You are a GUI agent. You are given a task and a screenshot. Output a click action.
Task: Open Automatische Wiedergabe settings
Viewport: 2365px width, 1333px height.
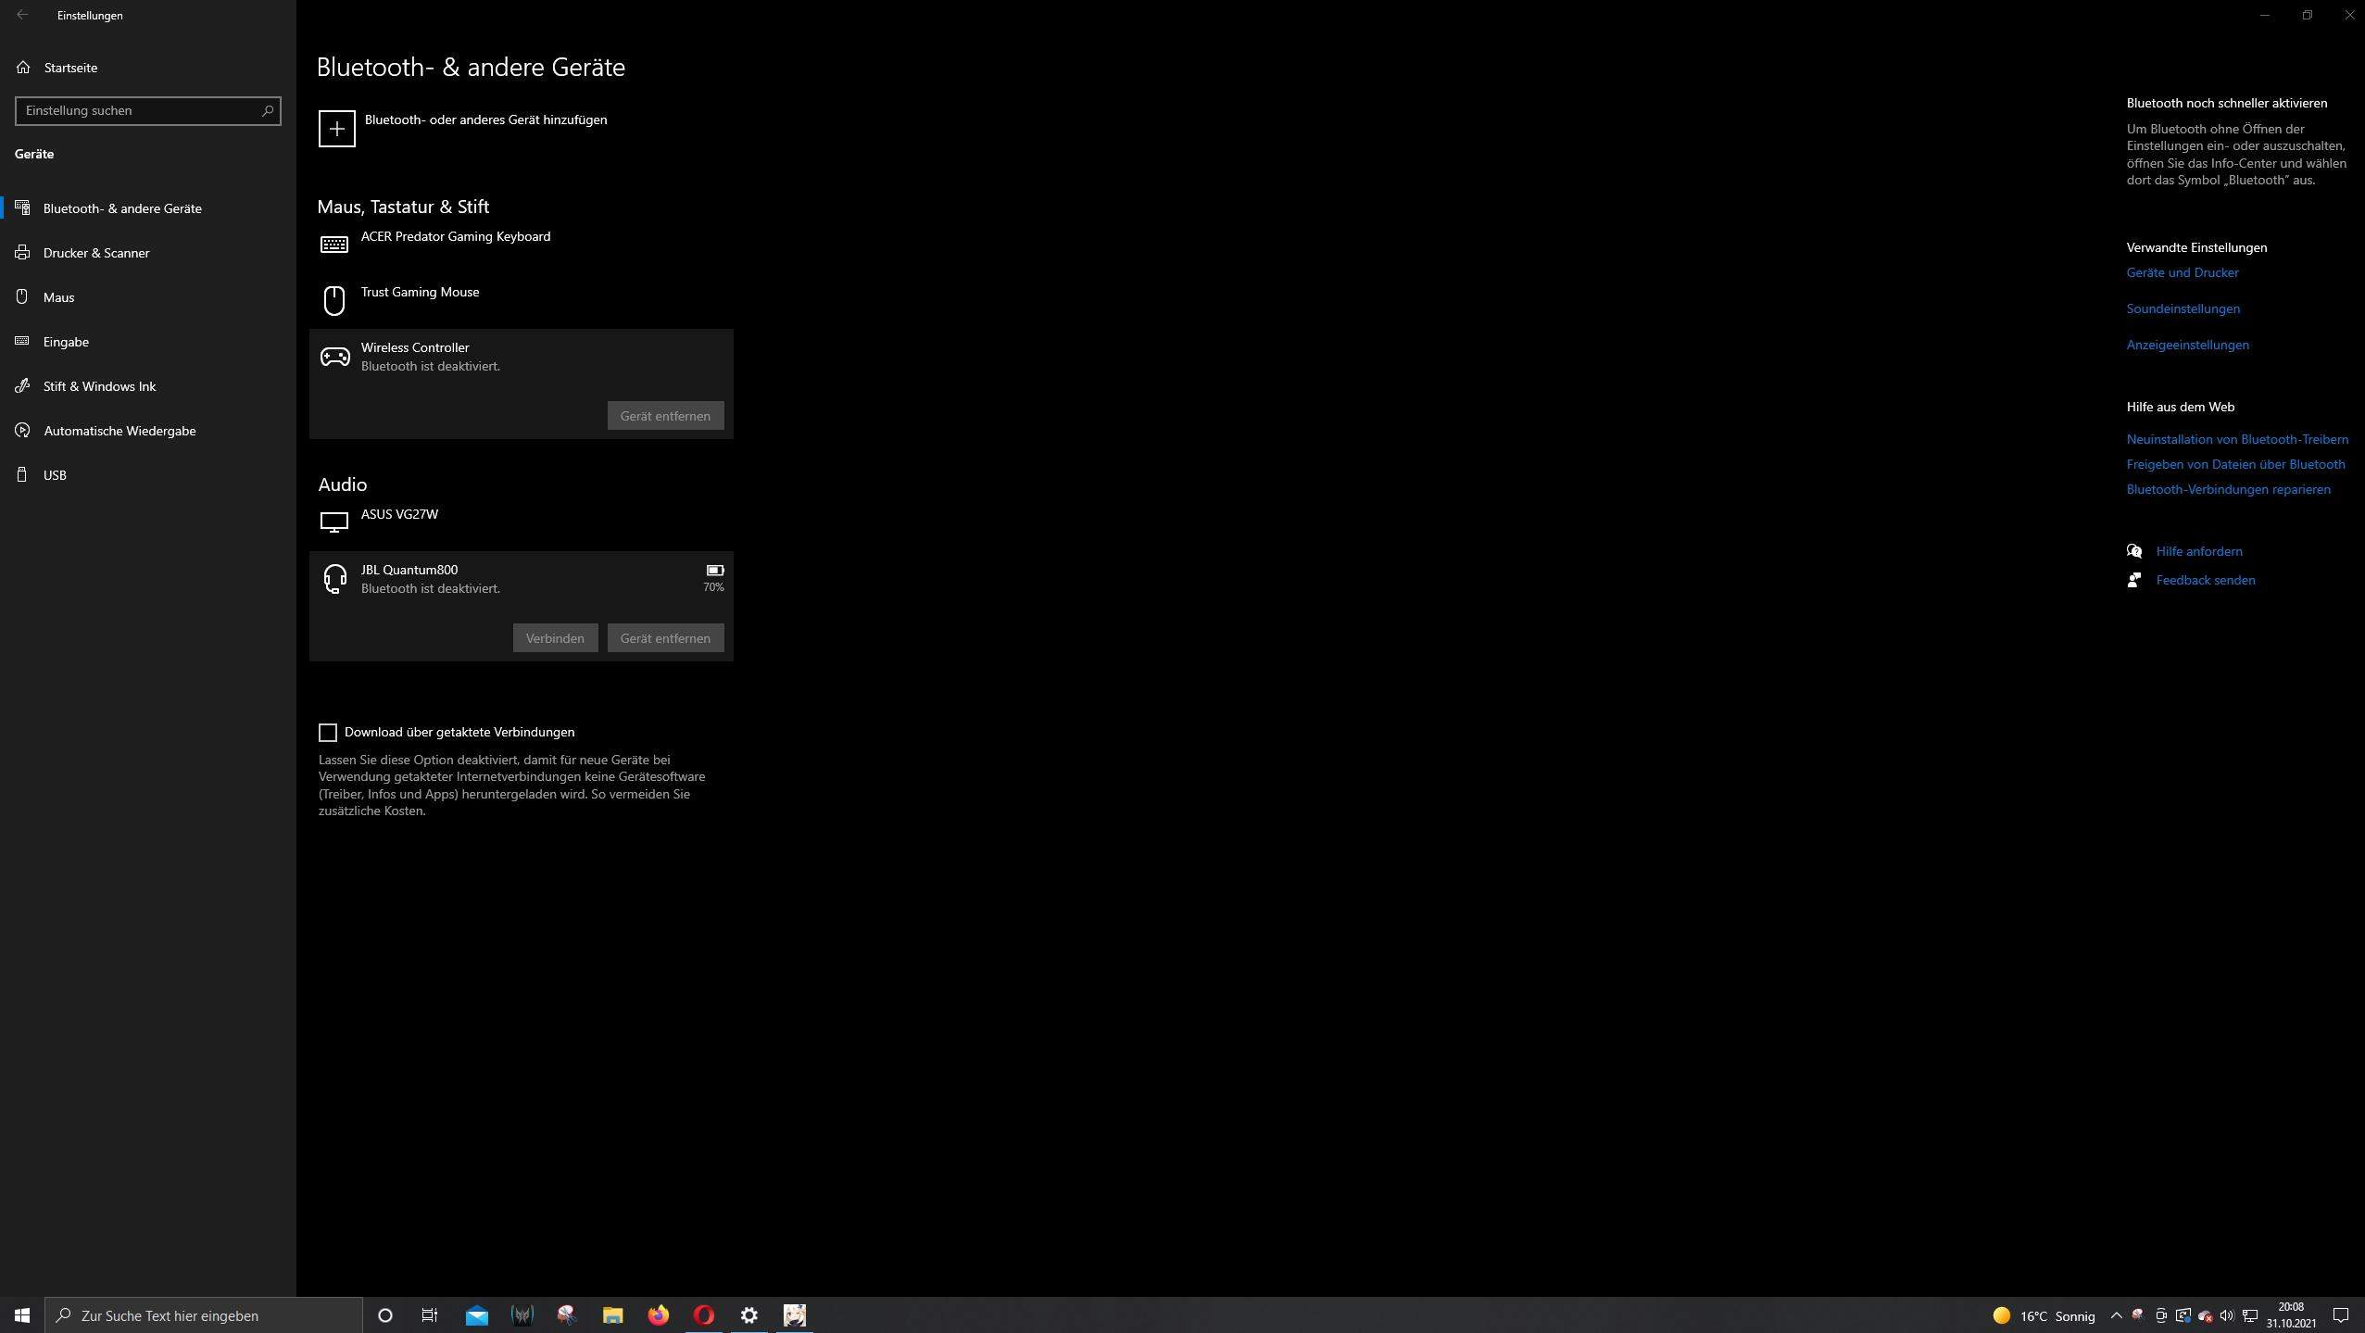(x=119, y=430)
